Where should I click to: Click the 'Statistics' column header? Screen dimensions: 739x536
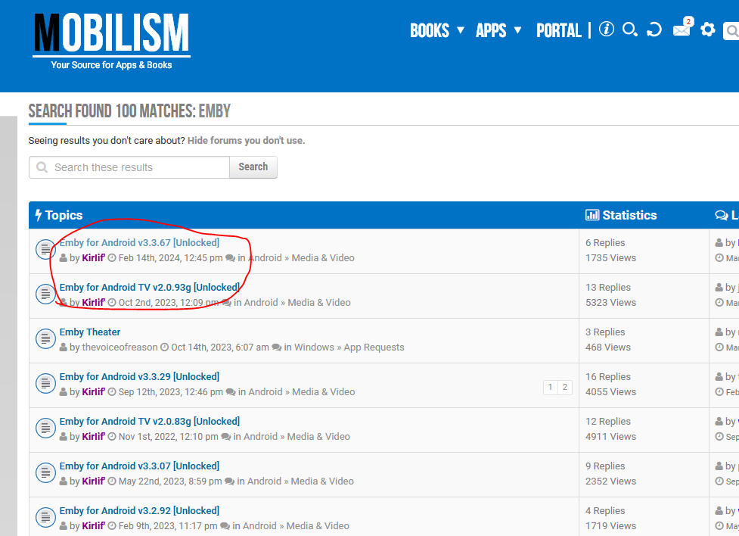click(x=621, y=215)
